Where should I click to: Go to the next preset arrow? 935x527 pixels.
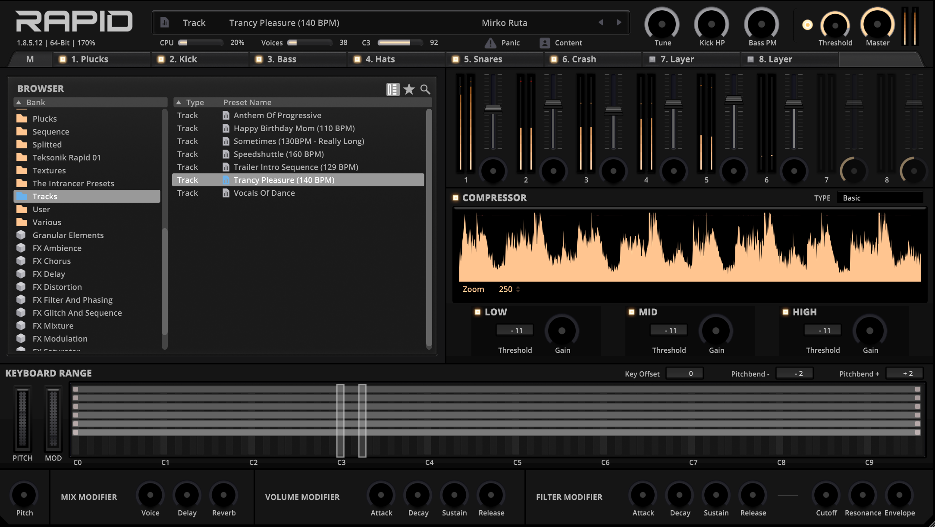point(619,22)
